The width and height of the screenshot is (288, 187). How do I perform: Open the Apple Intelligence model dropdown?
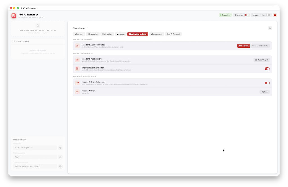click(x=35, y=148)
